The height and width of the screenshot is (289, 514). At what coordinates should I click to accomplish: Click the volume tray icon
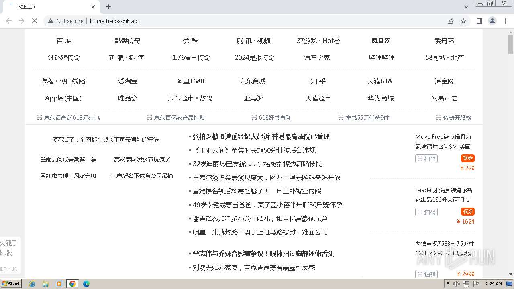coord(457,284)
